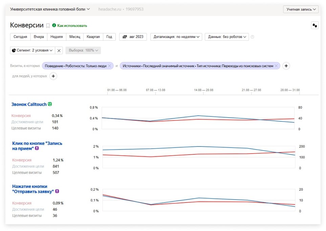Remove segment with the X button
The height and width of the screenshot is (231, 326).
click(x=59, y=51)
